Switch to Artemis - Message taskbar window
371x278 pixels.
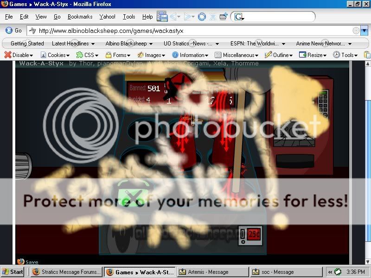tap(213, 272)
